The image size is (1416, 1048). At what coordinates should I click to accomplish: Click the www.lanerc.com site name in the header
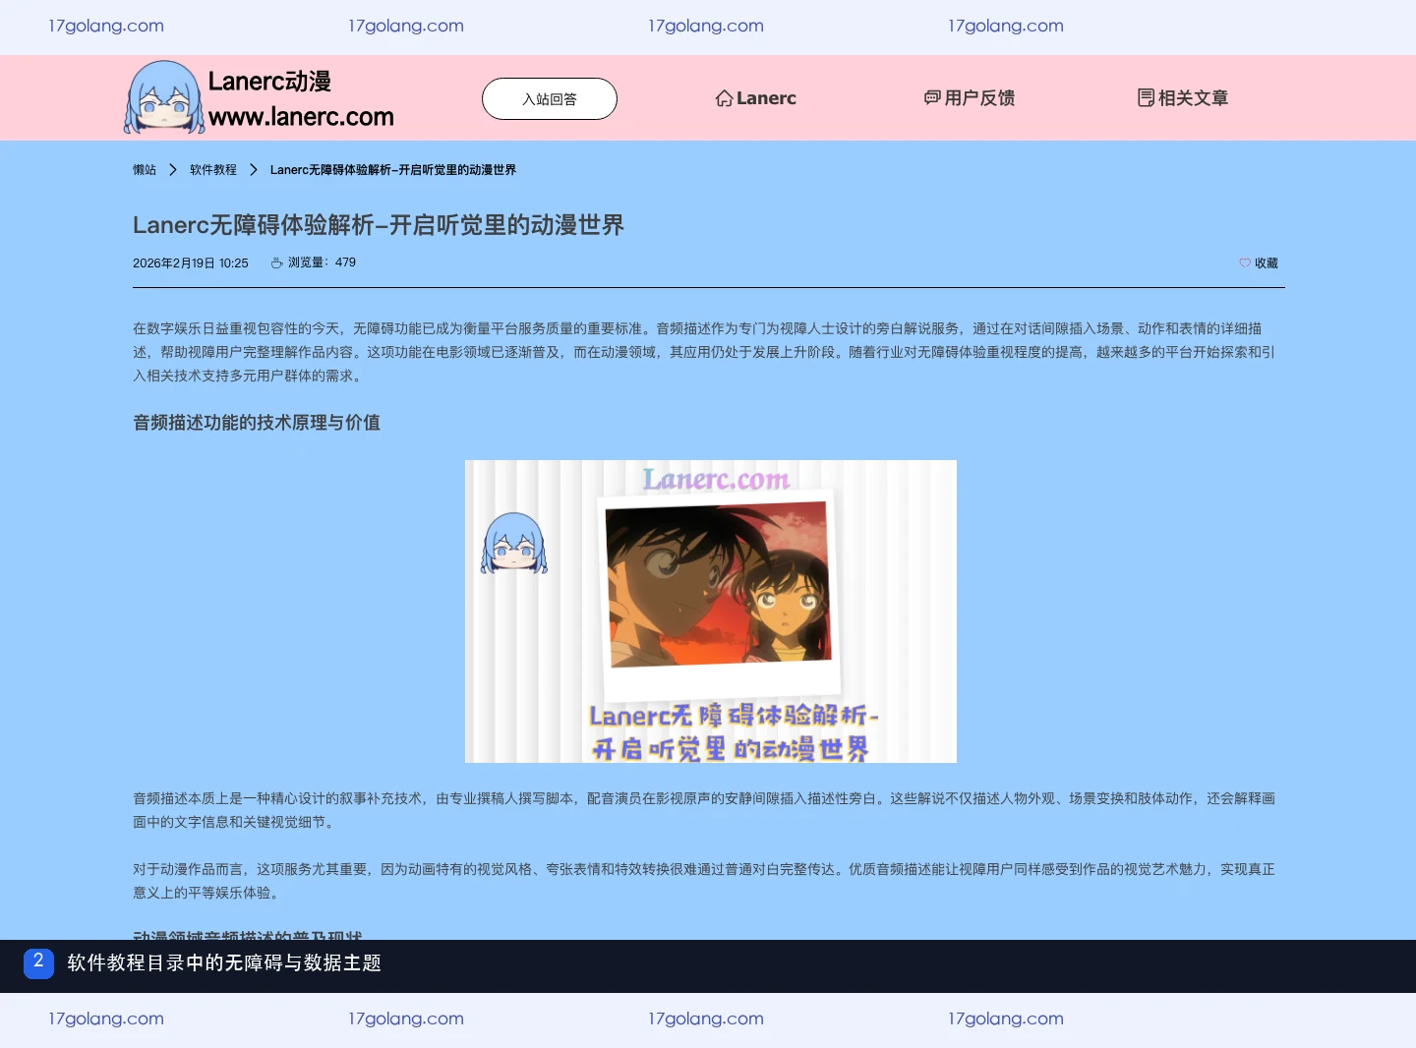point(301,117)
